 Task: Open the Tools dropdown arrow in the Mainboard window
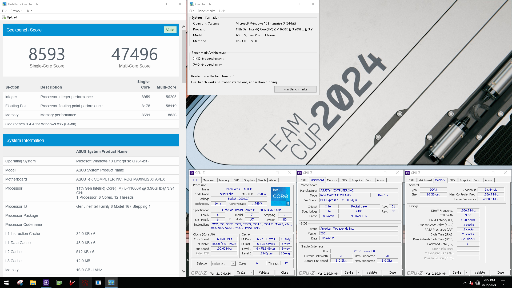(359, 273)
